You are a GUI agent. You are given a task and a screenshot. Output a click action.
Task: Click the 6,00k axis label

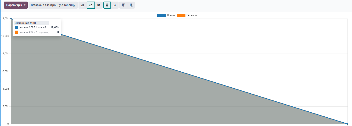tap(6, 71)
